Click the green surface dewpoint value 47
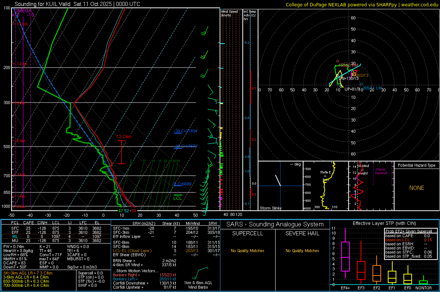The width and height of the screenshot is (440, 292). click(x=120, y=211)
